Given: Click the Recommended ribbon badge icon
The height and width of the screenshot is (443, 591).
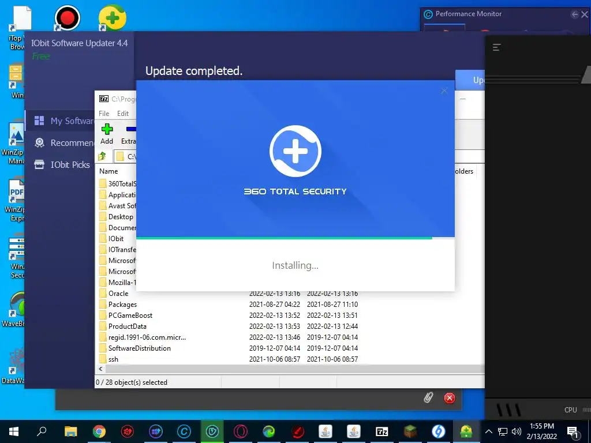Looking at the screenshot, I should [39, 143].
